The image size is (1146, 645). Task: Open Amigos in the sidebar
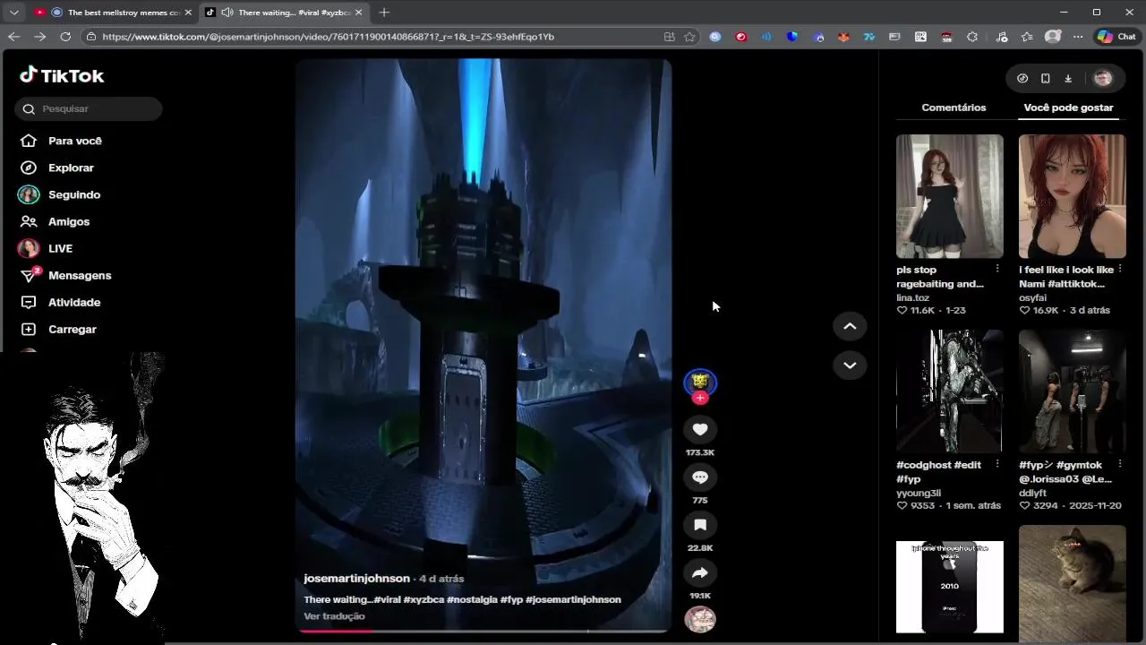coord(55,221)
